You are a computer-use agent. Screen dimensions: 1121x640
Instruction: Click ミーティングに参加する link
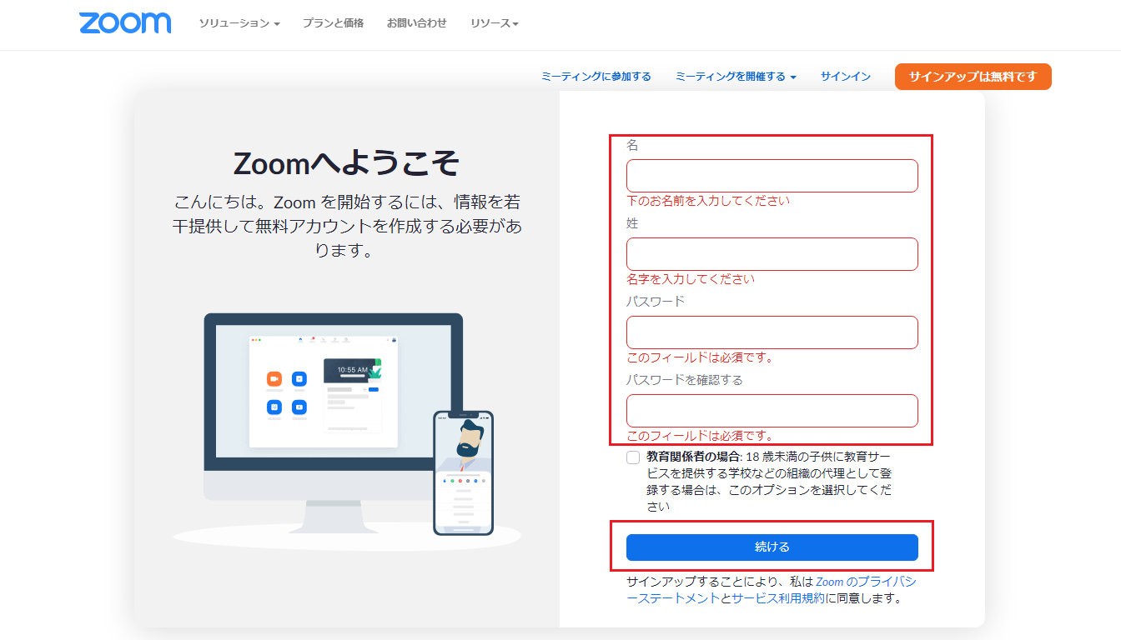[x=596, y=76]
